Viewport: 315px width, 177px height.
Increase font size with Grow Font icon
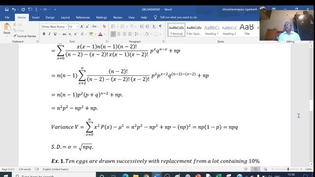coord(82,27)
